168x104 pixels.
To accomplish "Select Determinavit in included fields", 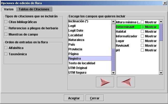I will coord(125,27).
